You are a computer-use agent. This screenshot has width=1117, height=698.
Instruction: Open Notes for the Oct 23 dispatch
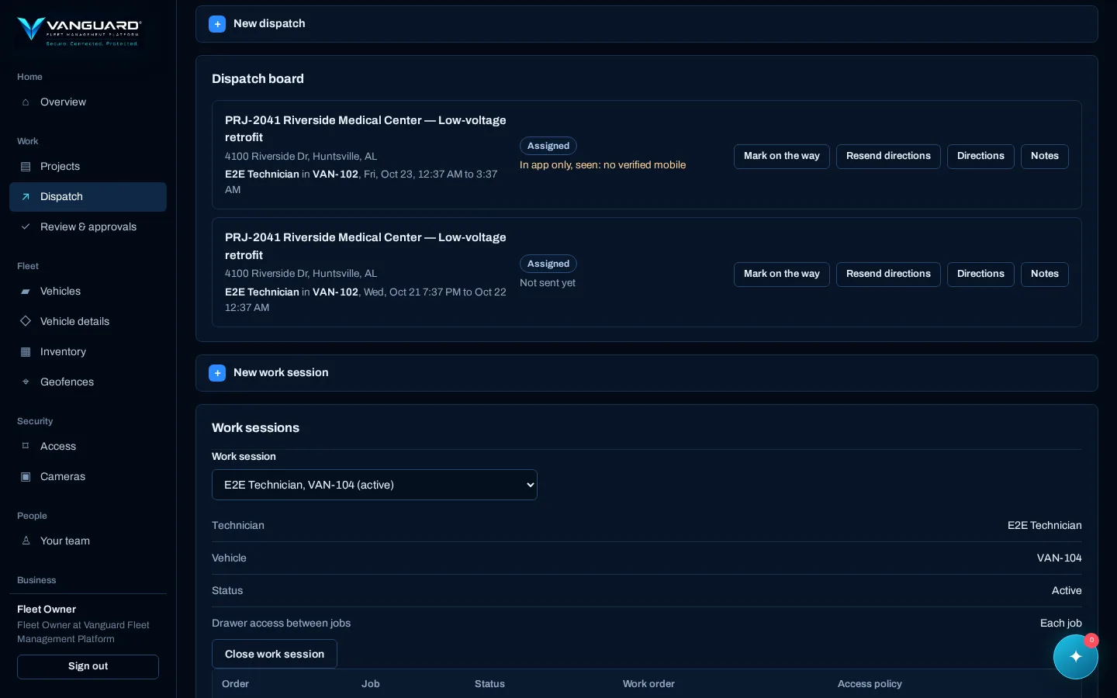1045,157
